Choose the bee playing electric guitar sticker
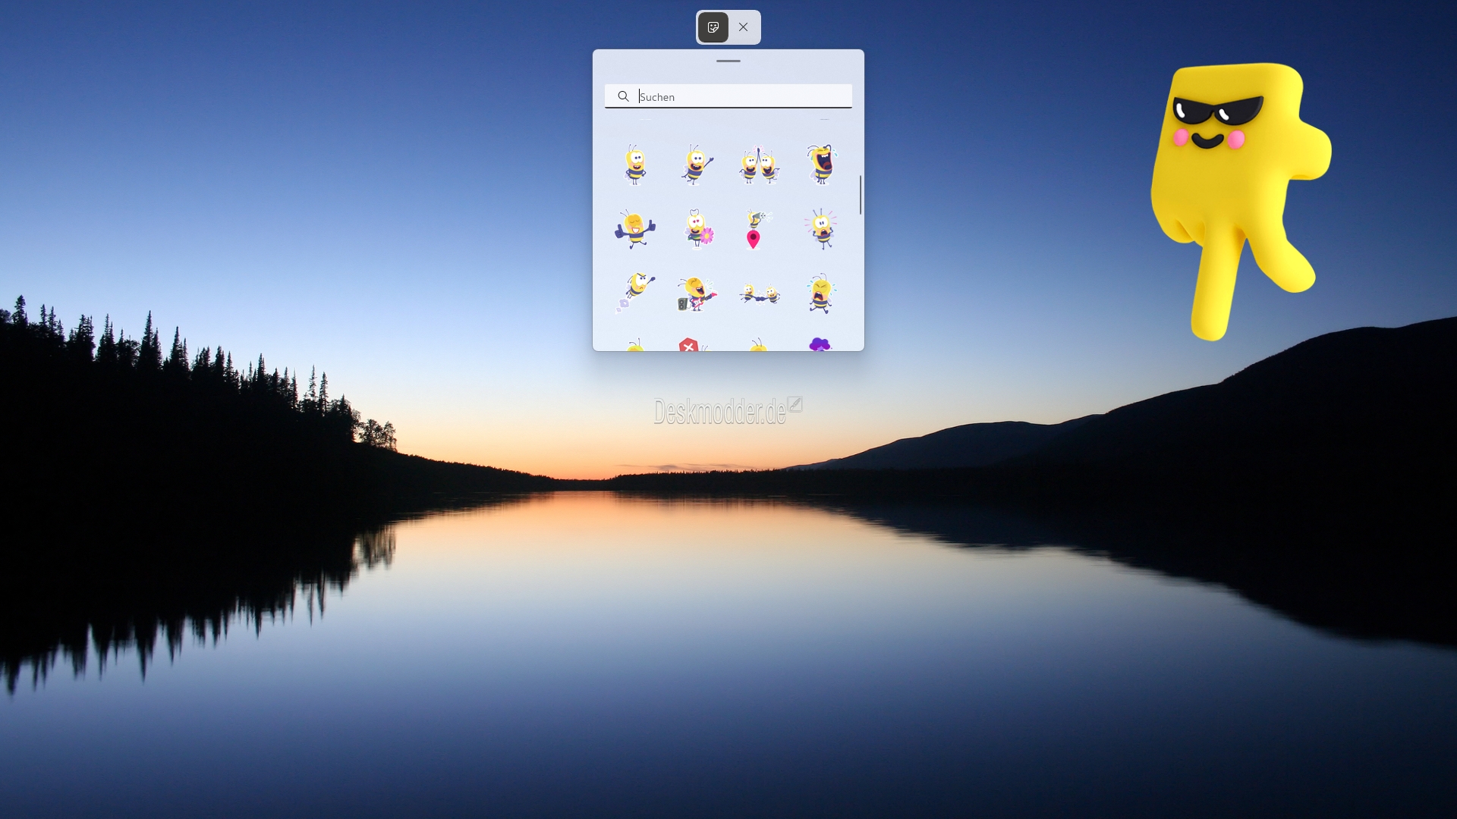 (x=697, y=293)
